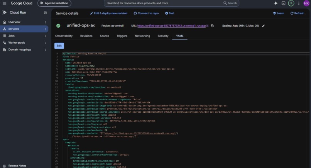Click the 'Scaling: Auto (Min: 0, Max: 20)' text

(x=240, y=26)
